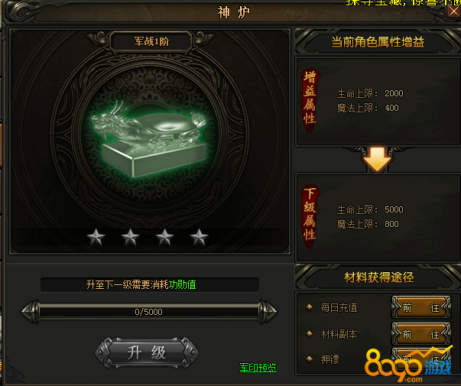Click the 当前角色属性增益 header

[x=378, y=42]
